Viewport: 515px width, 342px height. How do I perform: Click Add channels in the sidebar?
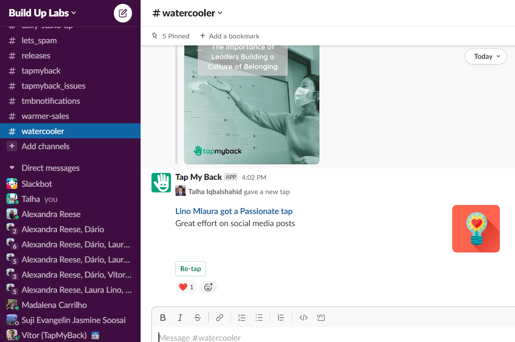click(70, 146)
